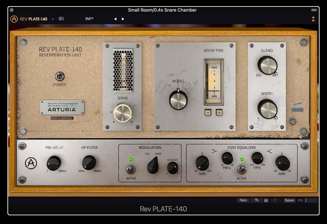Click the "Rev PLATE-140" footer label

coord(163,209)
